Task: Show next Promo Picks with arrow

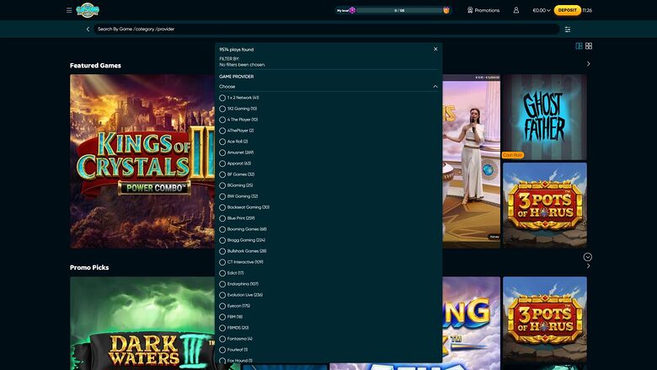Action: pyautogui.click(x=588, y=266)
